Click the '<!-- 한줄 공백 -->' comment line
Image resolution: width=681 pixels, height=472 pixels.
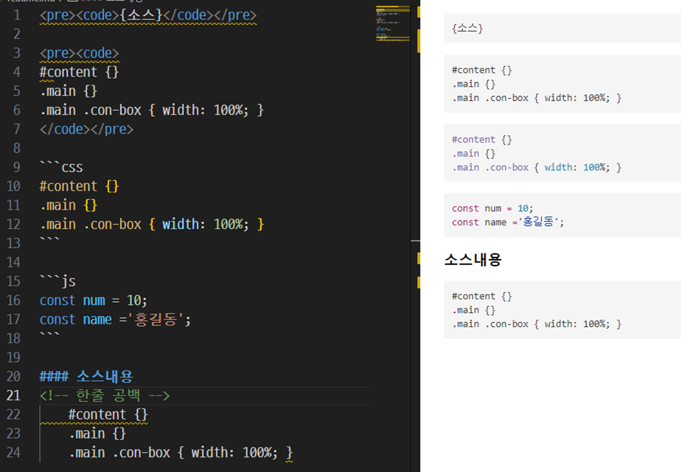105,396
